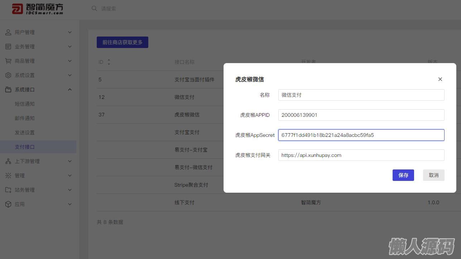
Task: Click the shopping cart icon for 商品管理
Action: (x=8, y=61)
